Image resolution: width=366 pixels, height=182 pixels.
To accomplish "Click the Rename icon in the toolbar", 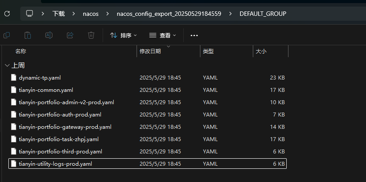I will (x=49, y=35).
